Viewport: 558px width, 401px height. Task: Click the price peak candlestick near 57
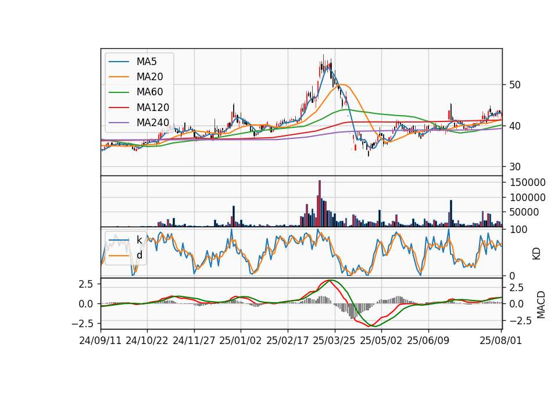[324, 64]
